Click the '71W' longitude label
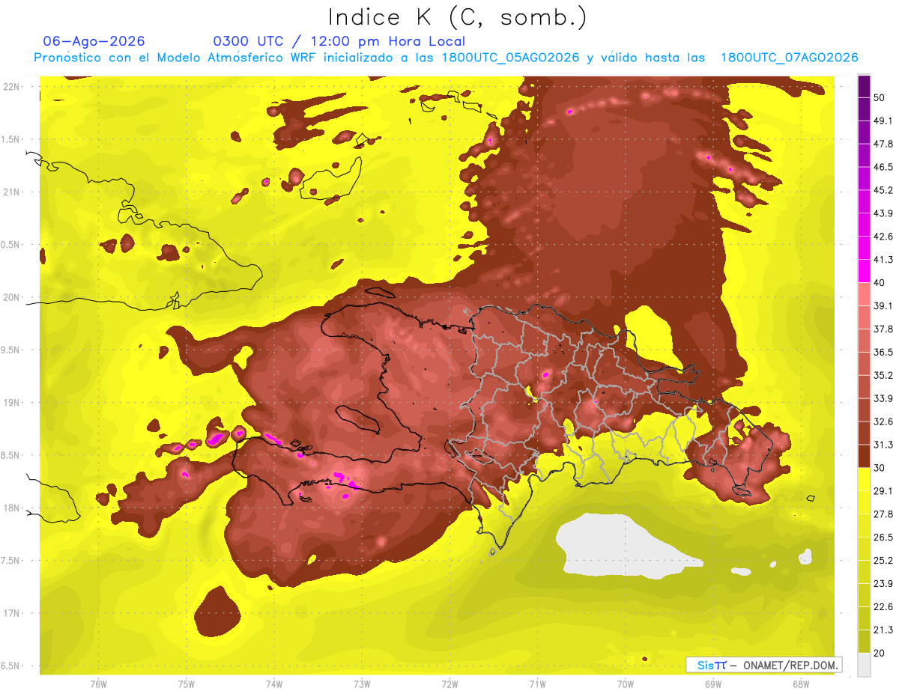 (x=537, y=684)
